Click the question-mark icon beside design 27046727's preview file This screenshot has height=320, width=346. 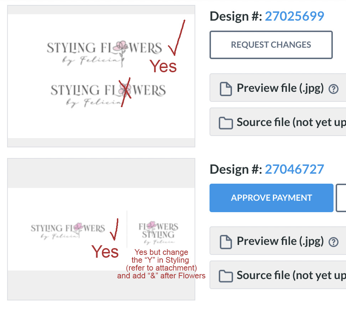point(333,242)
